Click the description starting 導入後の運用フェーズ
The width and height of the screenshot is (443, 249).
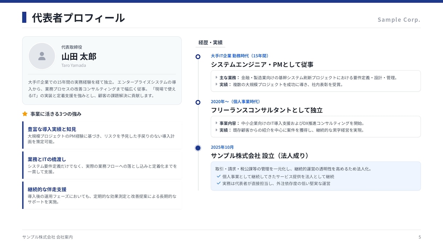[102, 199]
